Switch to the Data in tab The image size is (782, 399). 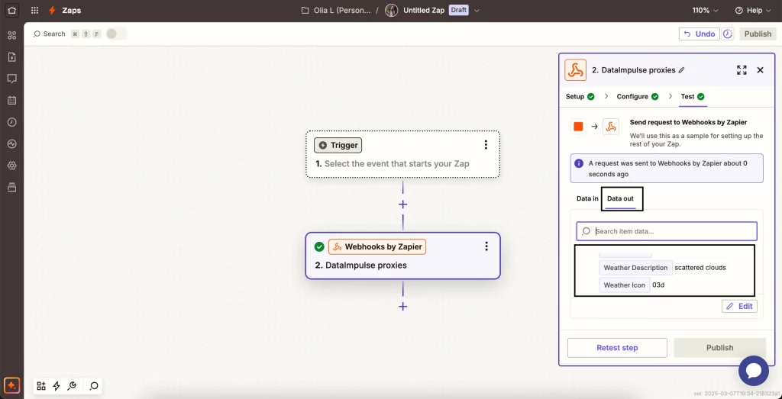[x=587, y=198]
